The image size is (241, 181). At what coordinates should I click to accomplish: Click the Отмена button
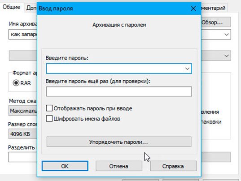[x=118, y=166]
